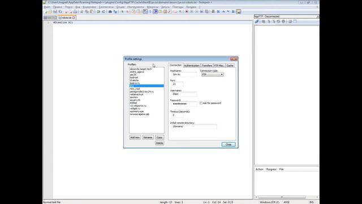This screenshot has height=204, width=362.
Task: Click Close button in Profile settings
Action: [229, 144]
